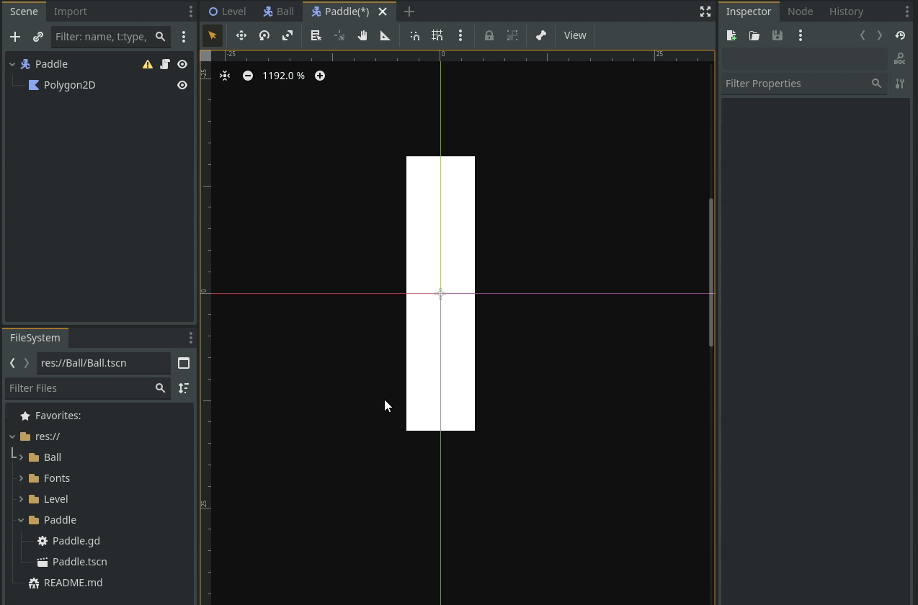Collapse the Paddle folder in FileSystem

[x=21, y=520]
